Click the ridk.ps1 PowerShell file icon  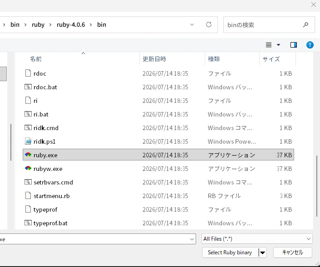(x=28, y=141)
